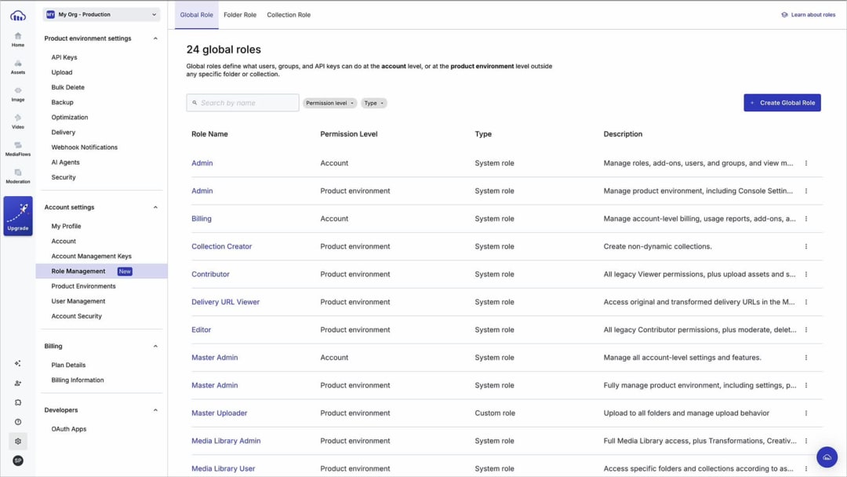Open the Type filter dropdown
The image size is (847, 477).
374,104
